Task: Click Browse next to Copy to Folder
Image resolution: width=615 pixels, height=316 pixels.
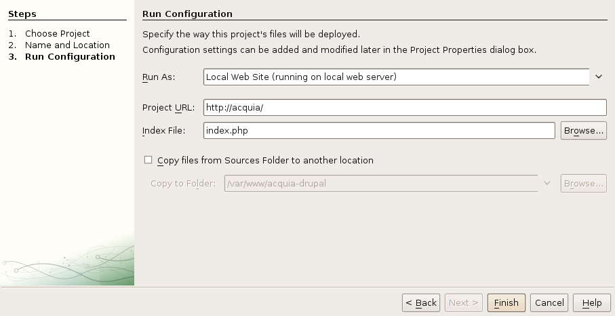Action: 584,184
